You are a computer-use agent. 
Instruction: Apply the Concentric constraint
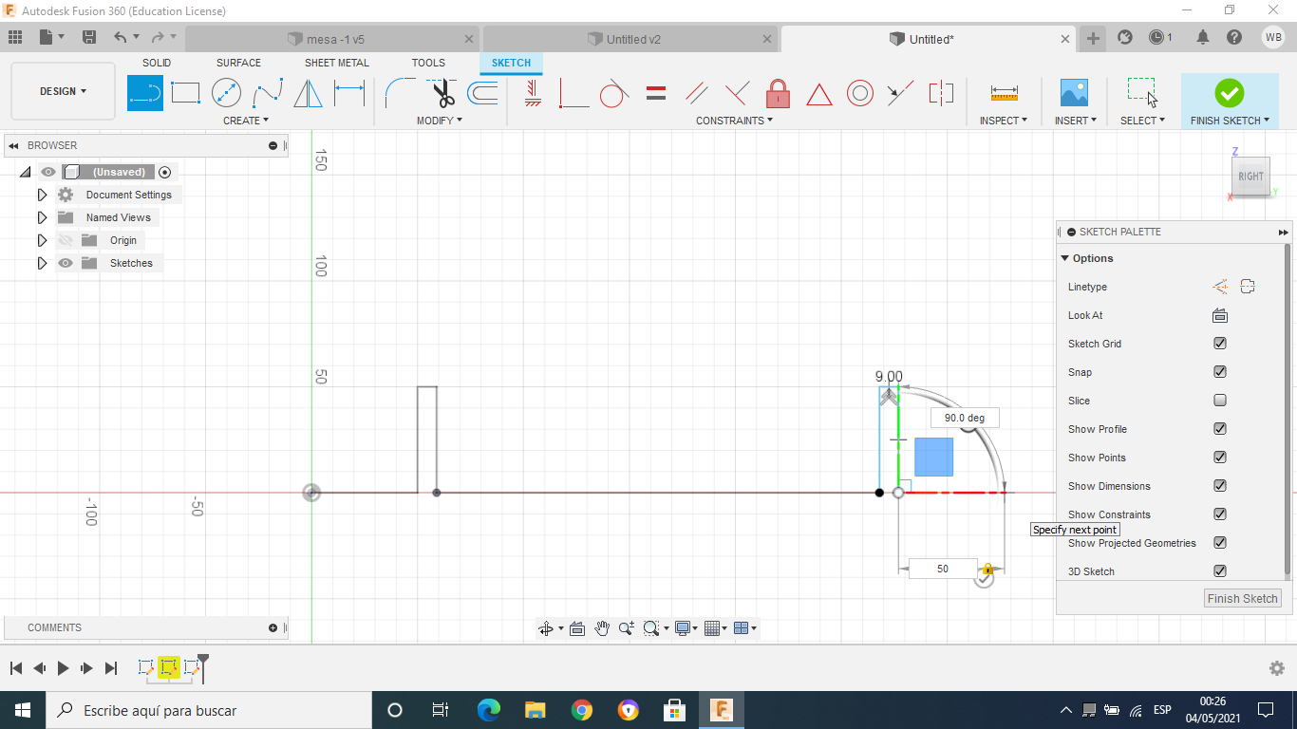coord(859,93)
